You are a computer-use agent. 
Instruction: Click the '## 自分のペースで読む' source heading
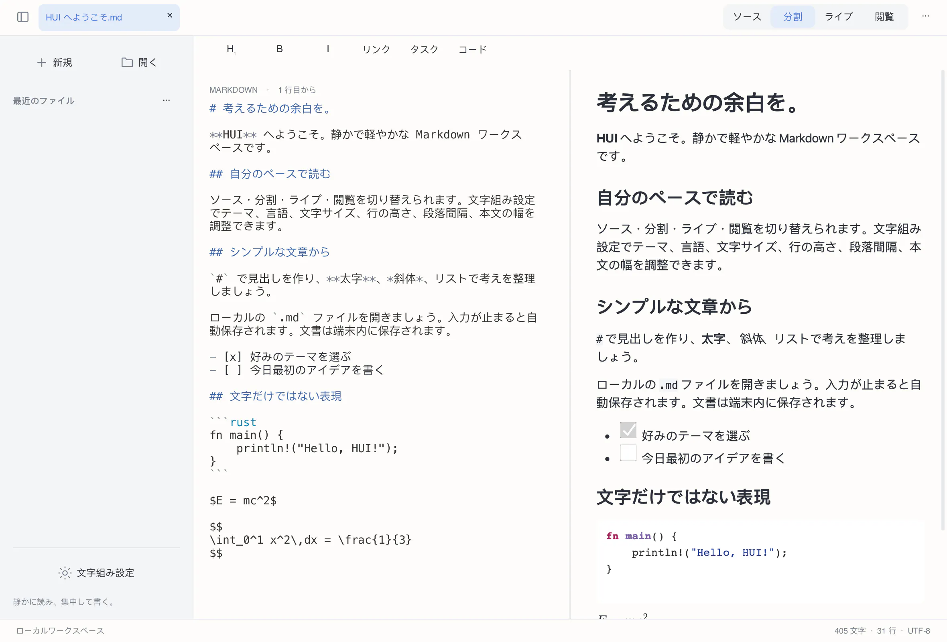pos(270,174)
